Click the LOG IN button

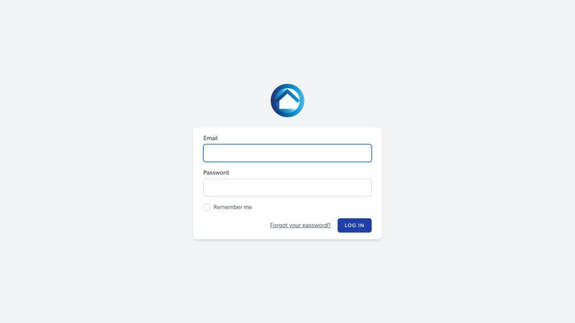(354, 225)
